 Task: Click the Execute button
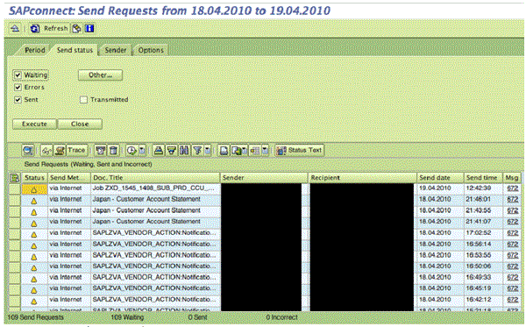[x=34, y=124]
